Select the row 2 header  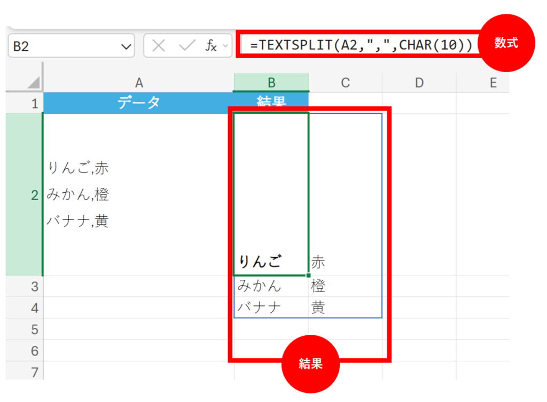click(x=34, y=195)
